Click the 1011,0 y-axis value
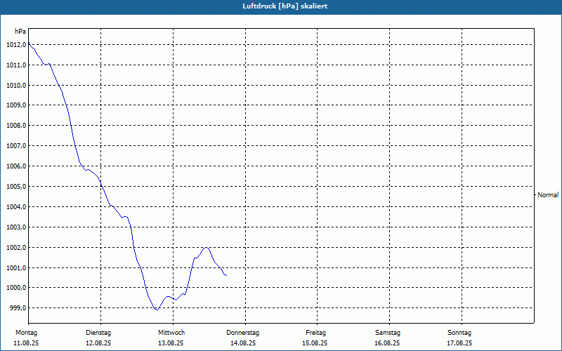Image resolution: width=562 pixels, height=351 pixels. [16, 65]
